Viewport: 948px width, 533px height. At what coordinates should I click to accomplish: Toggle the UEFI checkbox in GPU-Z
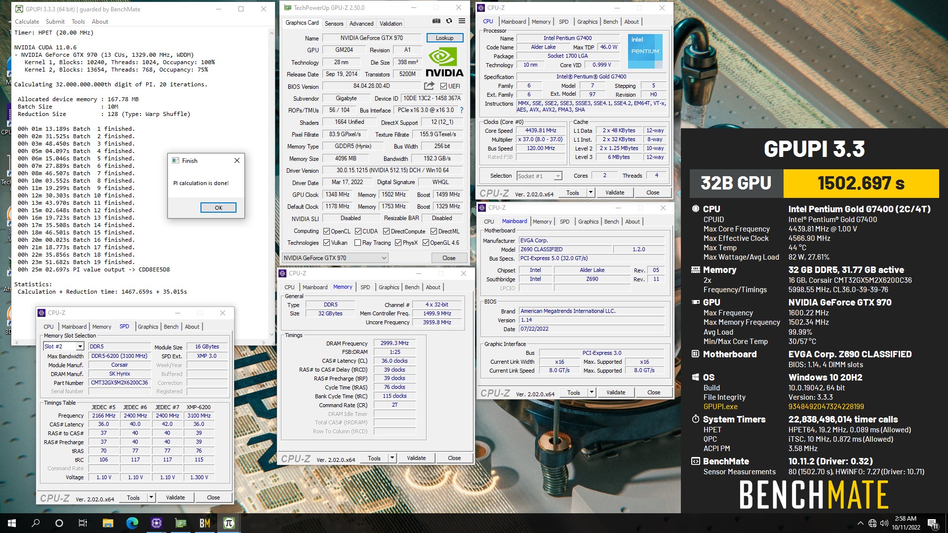[443, 86]
